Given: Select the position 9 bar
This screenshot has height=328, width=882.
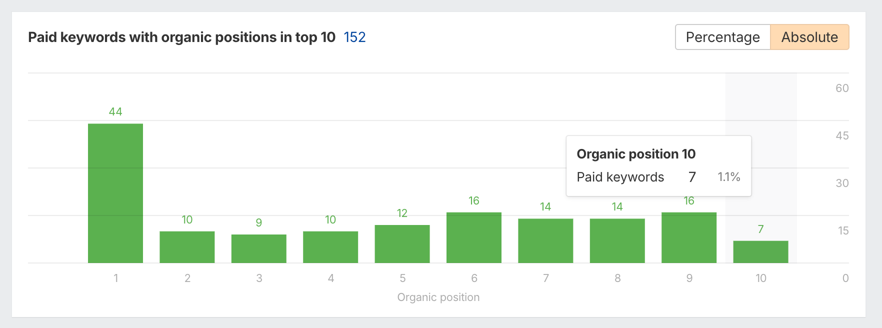Looking at the screenshot, I should coord(689,237).
